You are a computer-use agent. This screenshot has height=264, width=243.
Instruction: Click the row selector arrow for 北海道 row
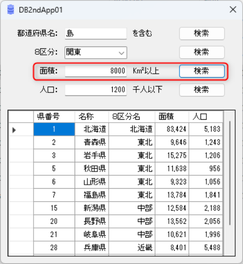pyautogui.click(x=14, y=130)
